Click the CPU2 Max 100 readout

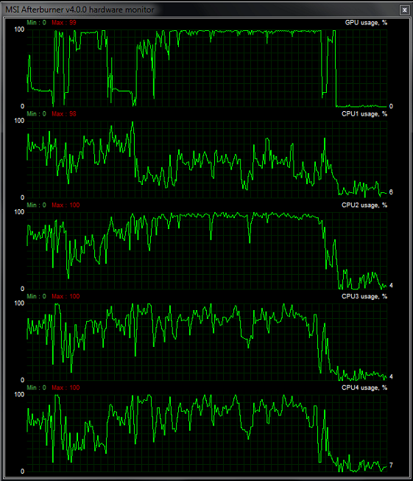click(x=66, y=206)
